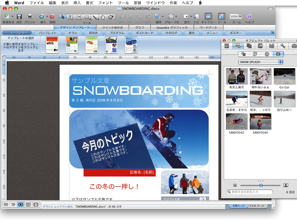Adjust the thumbnail size slider in palette
The height and width of the screenshot is (222, 297).
261,186
